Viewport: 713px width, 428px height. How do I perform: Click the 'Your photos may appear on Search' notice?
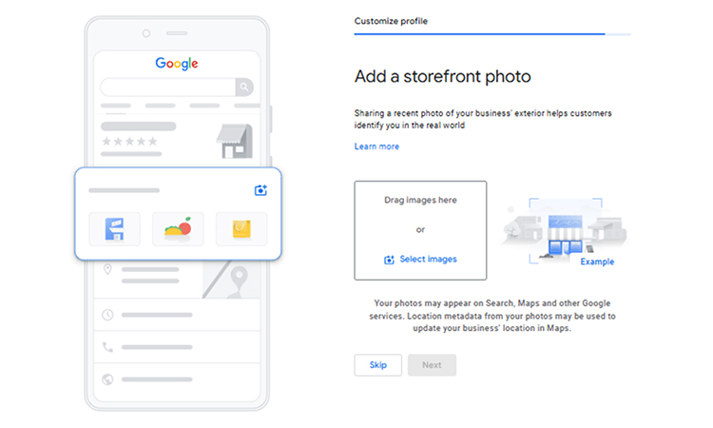point(492,316)
